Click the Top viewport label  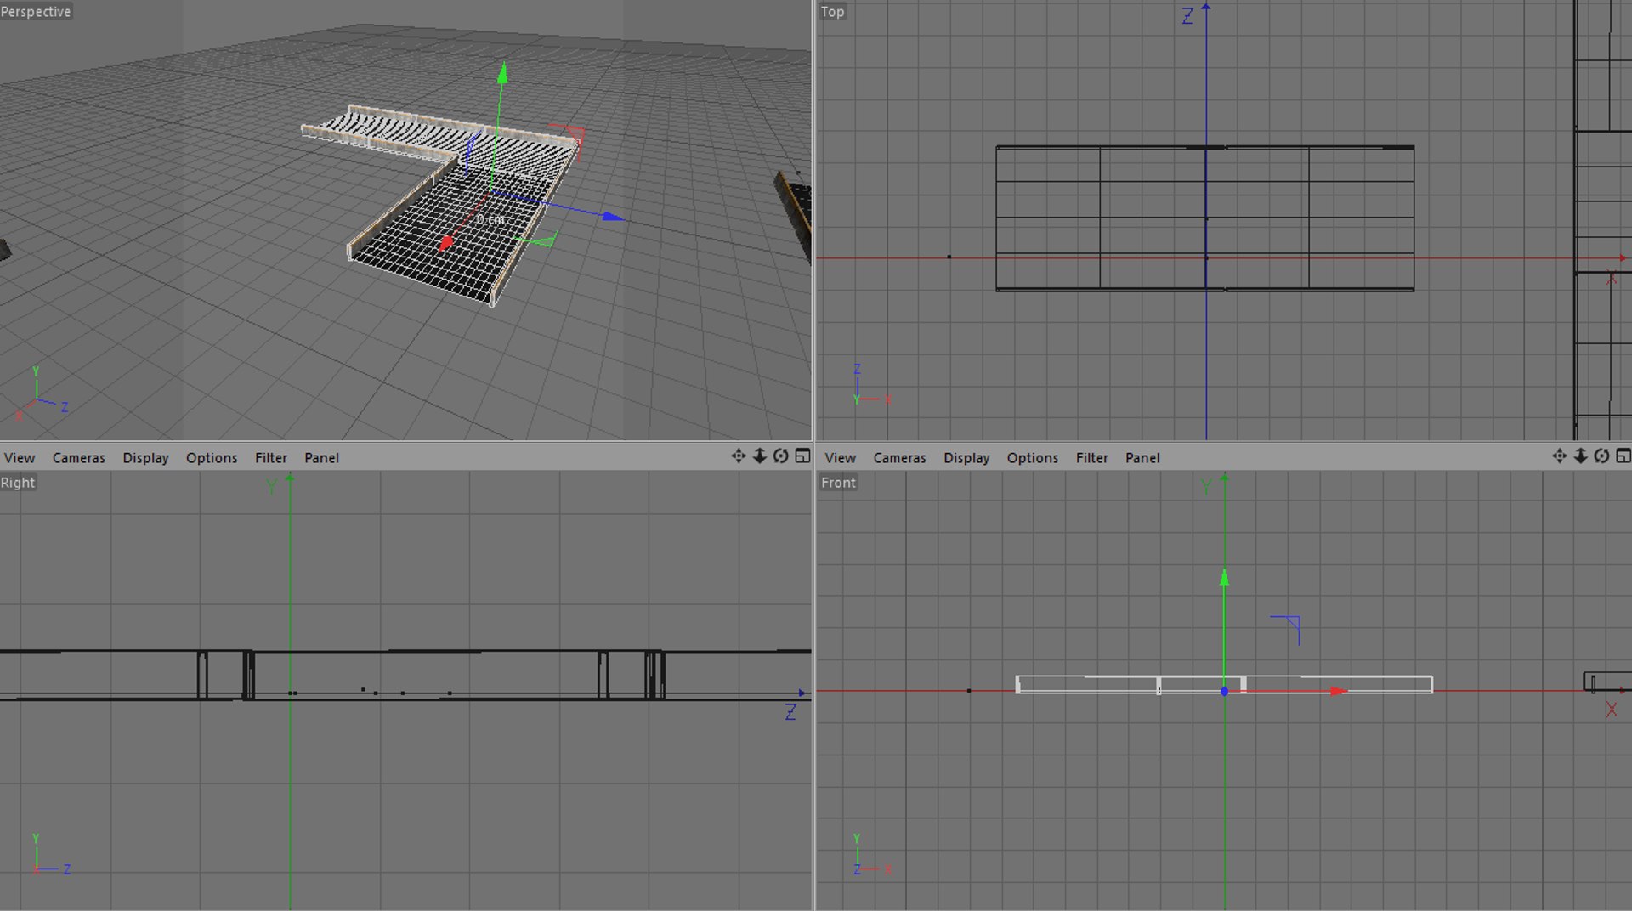[832, 12]
